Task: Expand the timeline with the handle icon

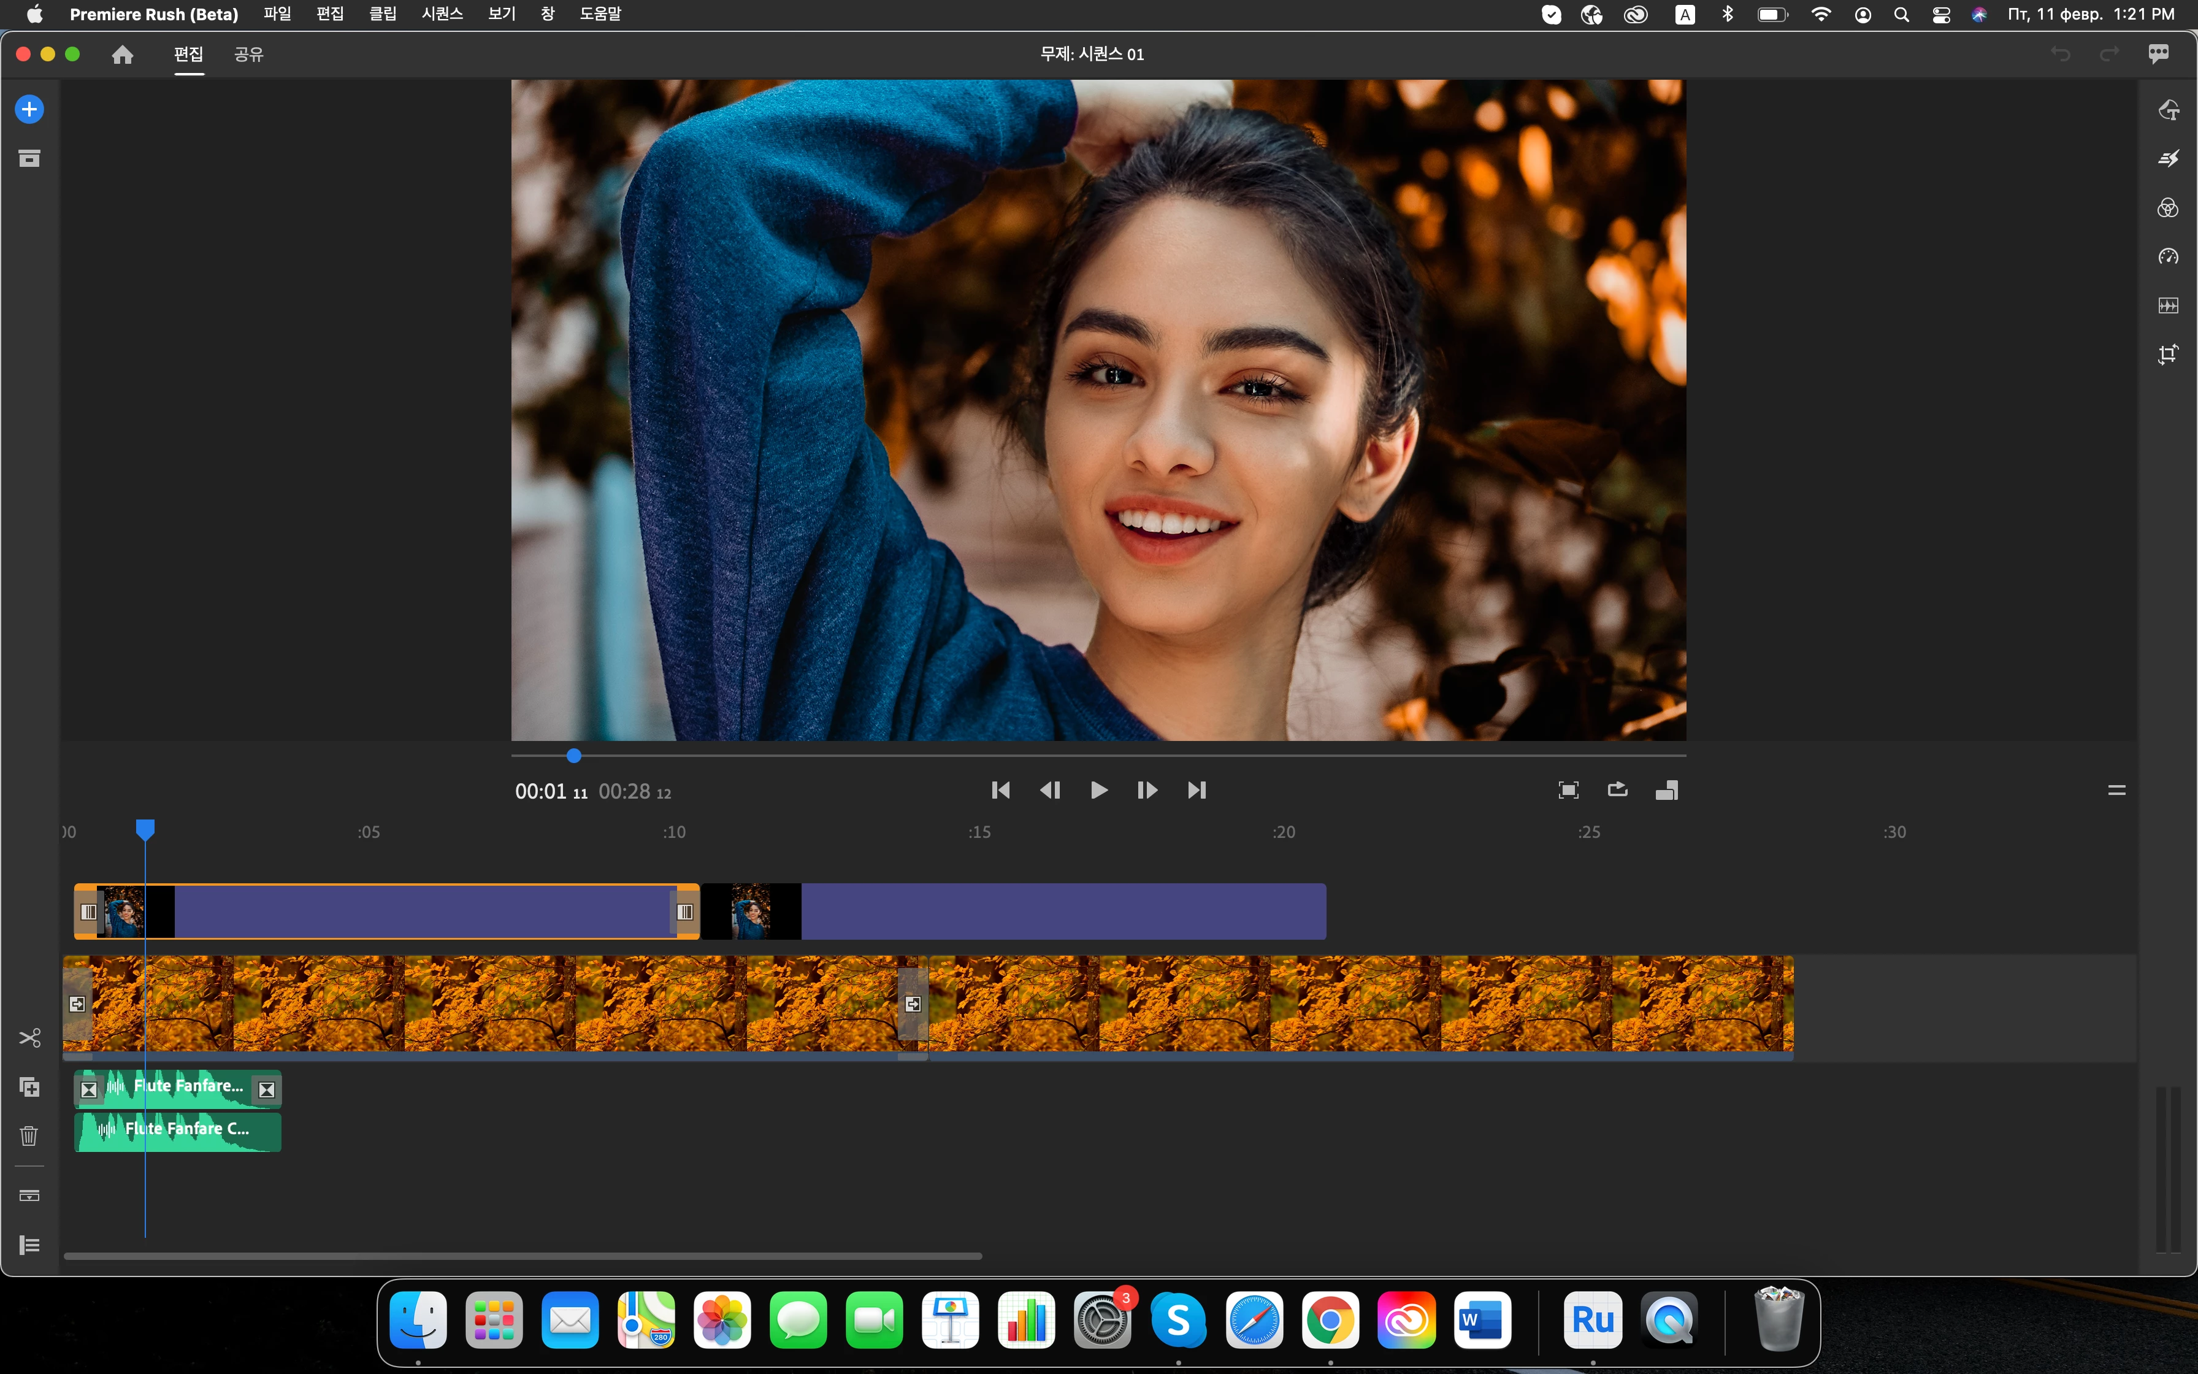Action: [x=2116, y=789]
